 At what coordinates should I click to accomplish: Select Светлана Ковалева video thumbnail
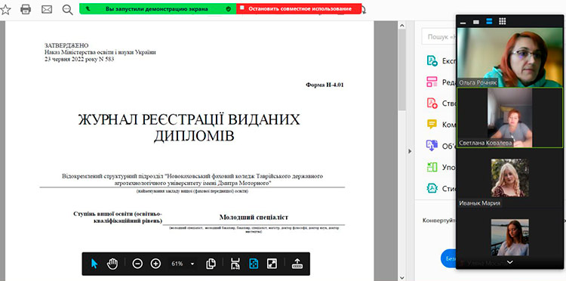(x=509, y=118)
